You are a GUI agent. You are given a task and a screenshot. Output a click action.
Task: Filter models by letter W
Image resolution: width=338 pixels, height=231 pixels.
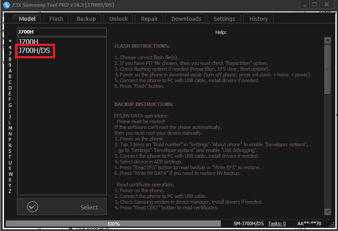pos(10,174)
